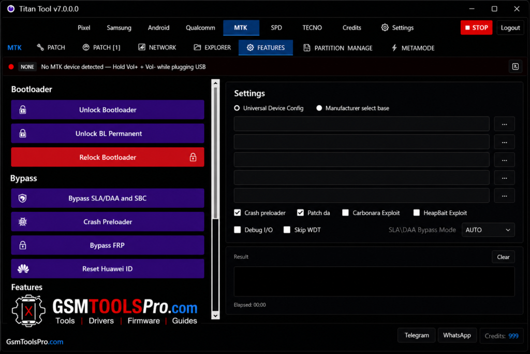
Task: Enable the Carbonara Exploit checkbox
Action: (345, 213)
